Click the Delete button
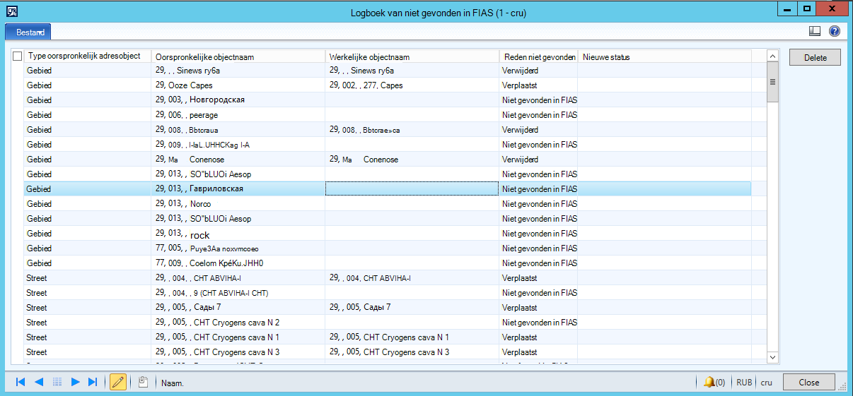The height and width of the screenshot is (396, 853). point(815,58)
